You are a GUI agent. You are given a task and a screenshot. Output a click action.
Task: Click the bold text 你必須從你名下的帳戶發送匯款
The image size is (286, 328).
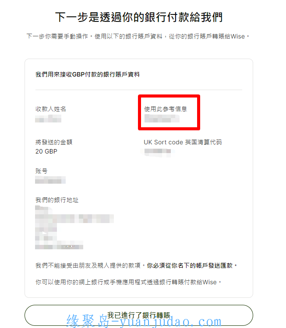[x=190, y=265]
